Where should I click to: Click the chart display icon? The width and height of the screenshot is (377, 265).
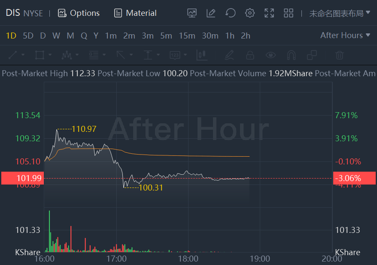(x=192, y=13)
